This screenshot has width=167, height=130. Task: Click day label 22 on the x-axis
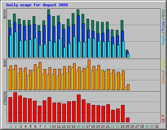click(x=113, y=126)
